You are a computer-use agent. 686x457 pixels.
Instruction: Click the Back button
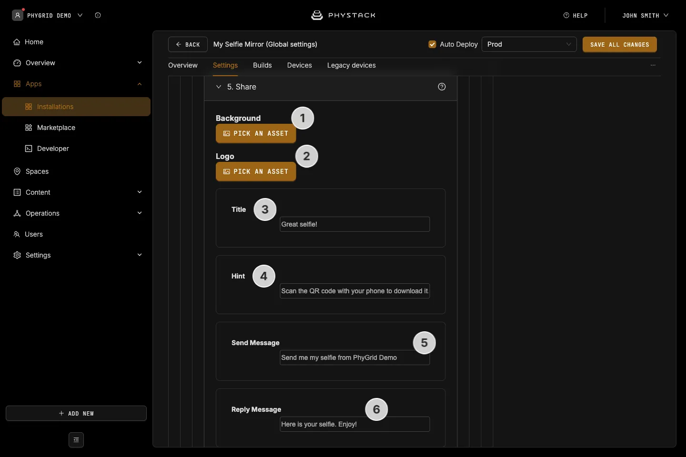(188, 44)
